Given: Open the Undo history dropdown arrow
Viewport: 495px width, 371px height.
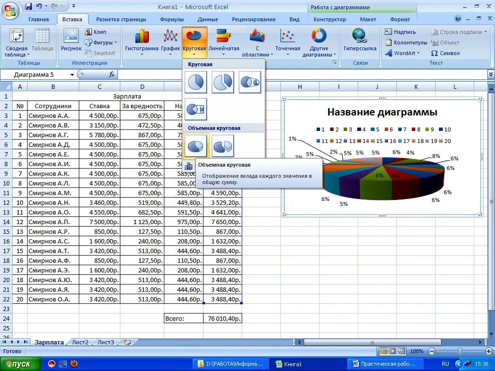Looking at the screenshot, I should (46, 6).
